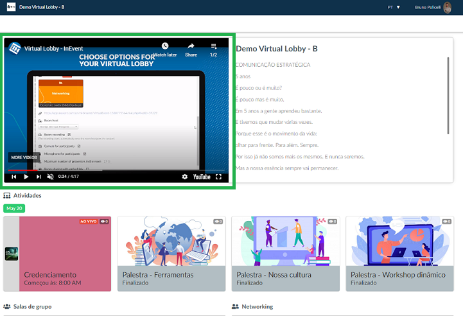
Task: Click the description panel scrollbar
Action: [x=448, y=96]
